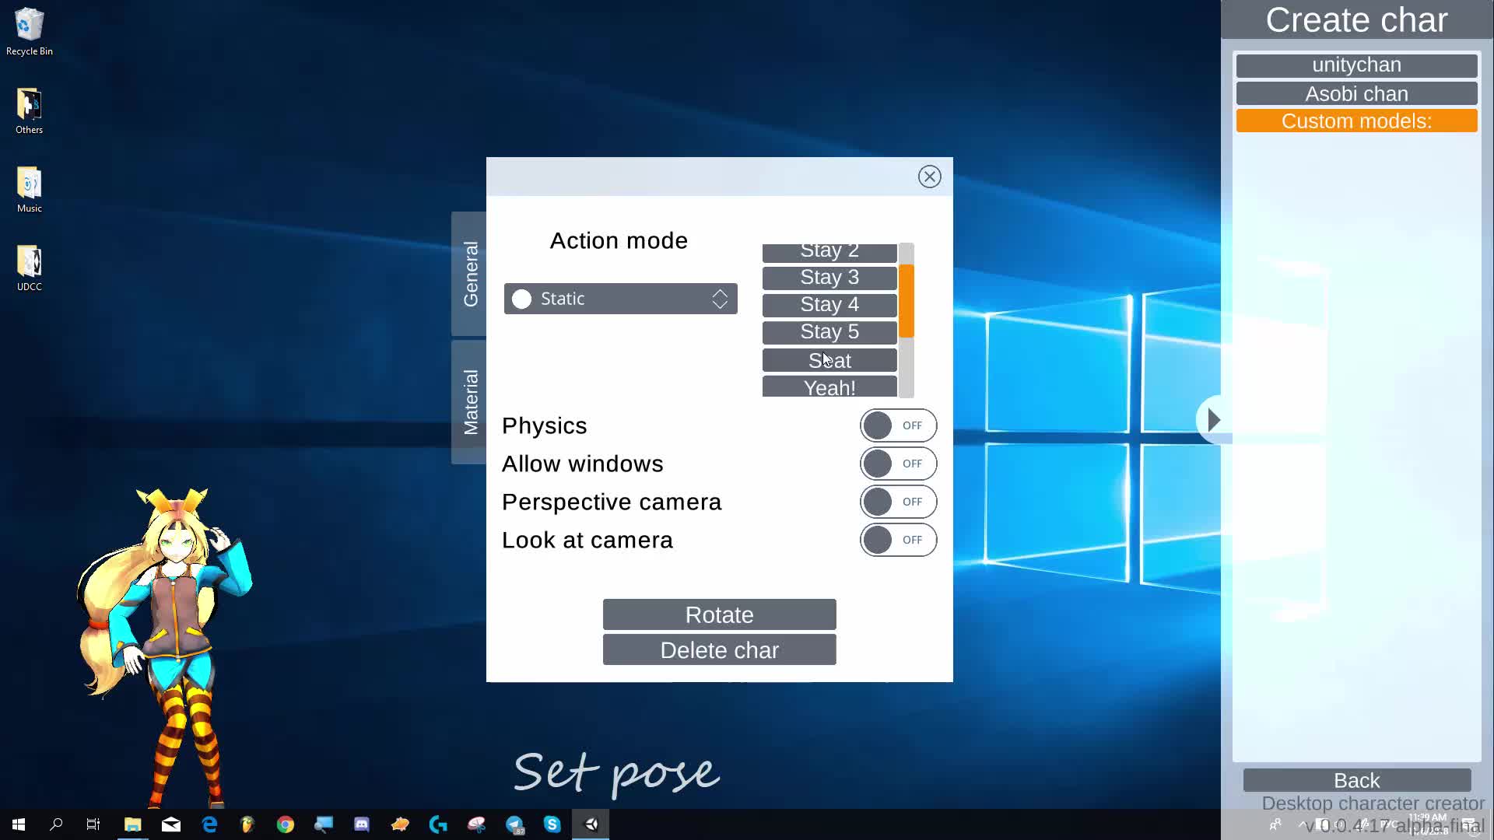Open Skype from the taskbar

552,824
